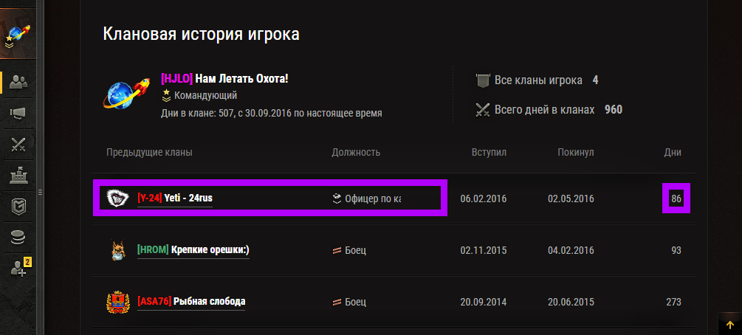Image resolution: width=742 pixels, height=335 pixels.
Task: Open the clan members sidebar icon
Action: click(x=18, y=81)
